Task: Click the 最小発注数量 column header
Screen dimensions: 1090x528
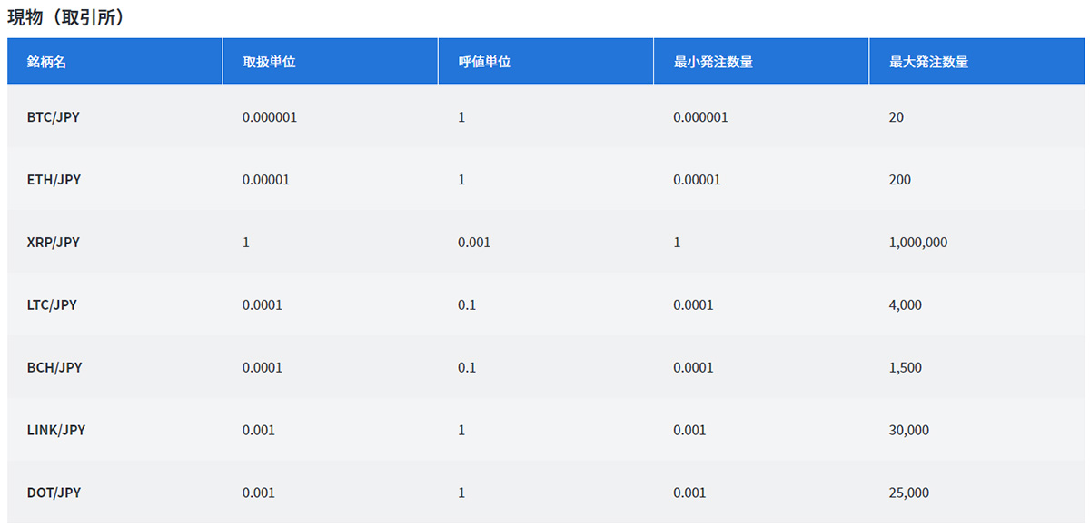Action: (x=761, y=61)
